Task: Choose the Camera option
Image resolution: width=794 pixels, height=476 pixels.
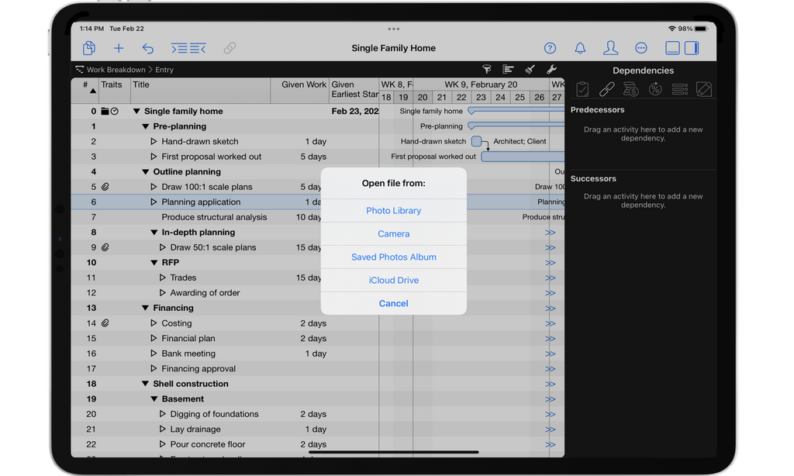Action: click(393, 233)
